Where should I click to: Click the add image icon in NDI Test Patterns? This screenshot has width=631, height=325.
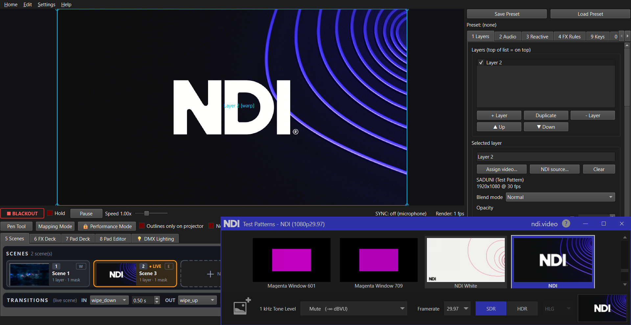(x=242, y=306)
